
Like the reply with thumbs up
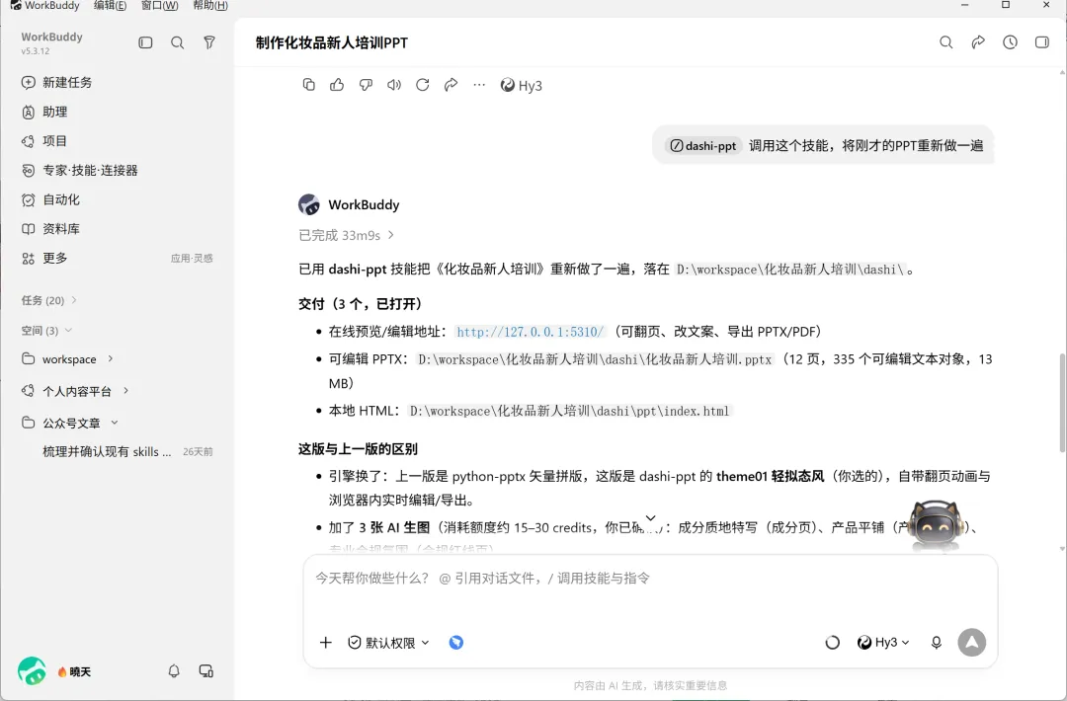click(337, 85)
